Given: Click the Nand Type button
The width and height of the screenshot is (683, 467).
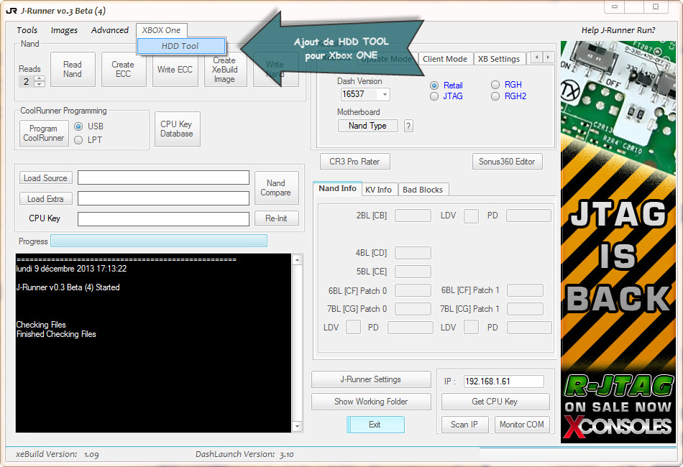Looking at the screenshot, I should point(367,126).
